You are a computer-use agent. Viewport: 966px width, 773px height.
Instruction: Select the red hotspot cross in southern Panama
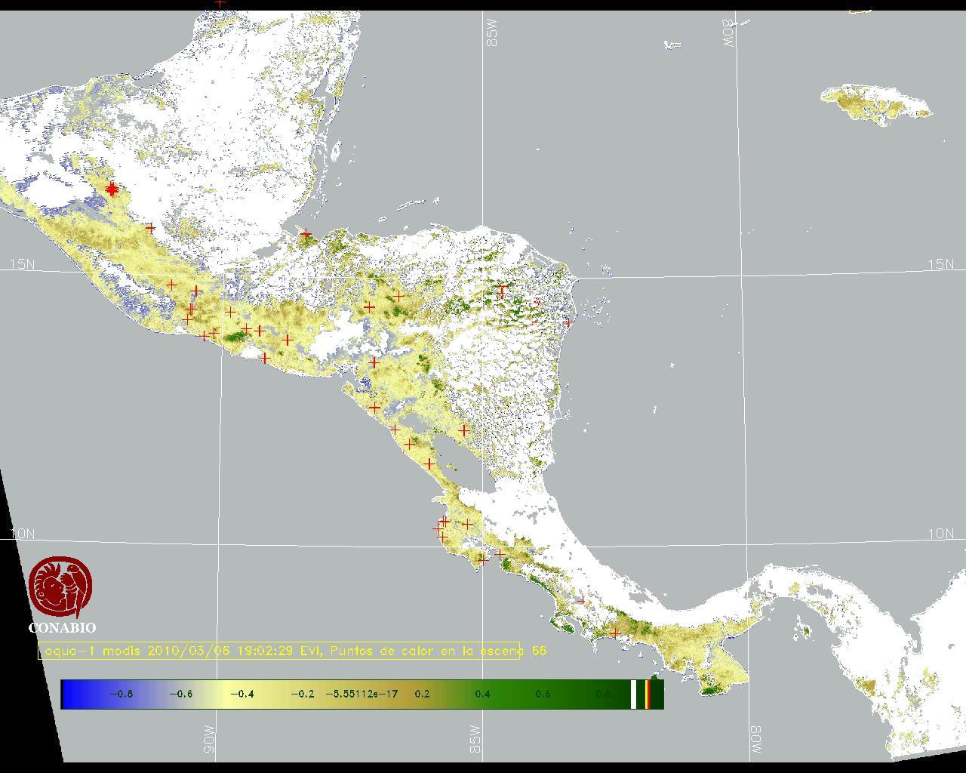click(x=616, y=633)
